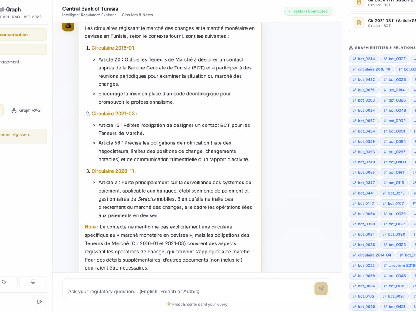Click document icon on Cir 2021 03 fr card
Viewport: 416px width, 312px height.
[359, 23]
